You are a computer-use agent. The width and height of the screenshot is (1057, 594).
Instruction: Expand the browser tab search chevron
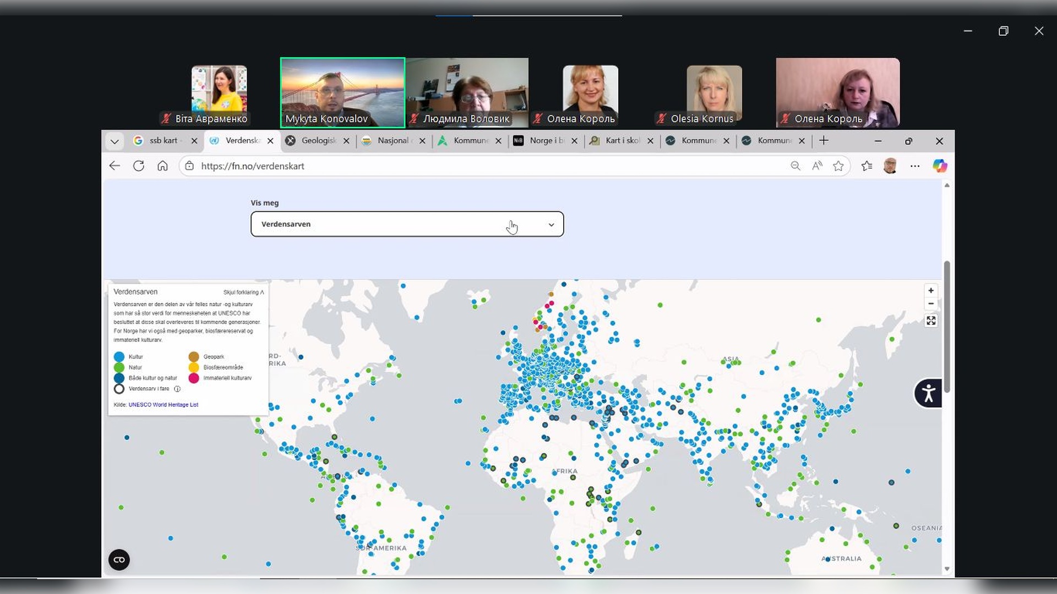point(115,141)
